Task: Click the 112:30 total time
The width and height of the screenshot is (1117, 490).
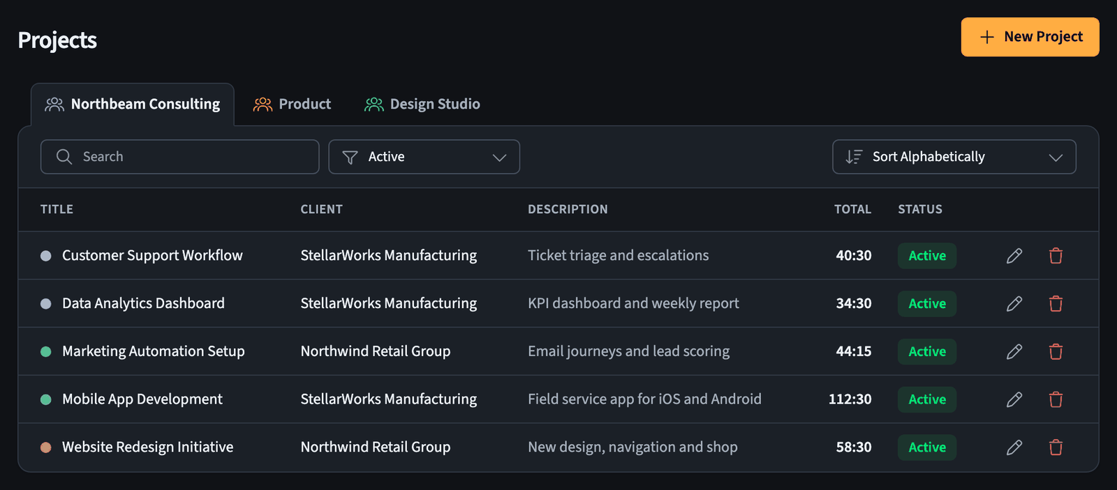Action: (x=850, y=399)
